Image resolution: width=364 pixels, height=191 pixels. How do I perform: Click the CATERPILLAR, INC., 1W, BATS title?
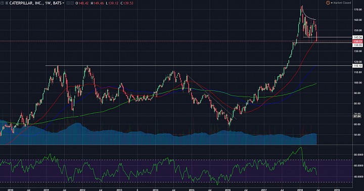pos(35,3)
